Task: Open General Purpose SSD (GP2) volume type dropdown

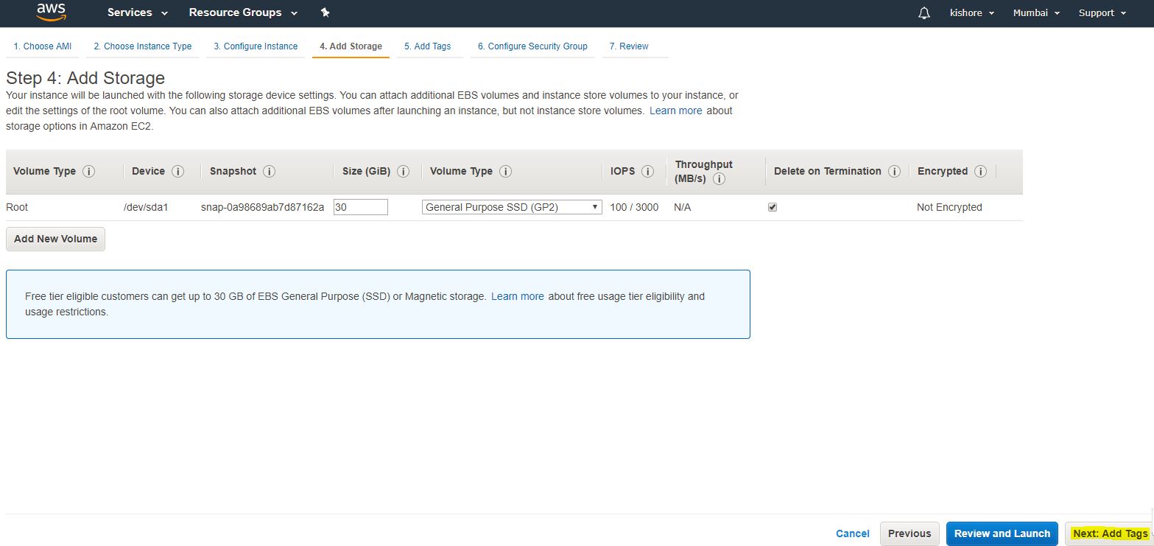Action: coord(512,207)
